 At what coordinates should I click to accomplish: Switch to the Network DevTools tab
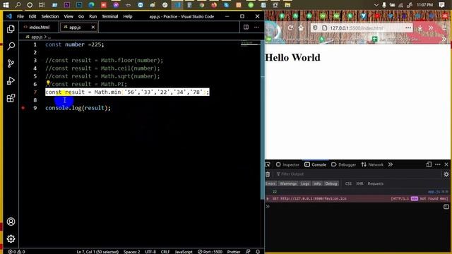(372, 164)
